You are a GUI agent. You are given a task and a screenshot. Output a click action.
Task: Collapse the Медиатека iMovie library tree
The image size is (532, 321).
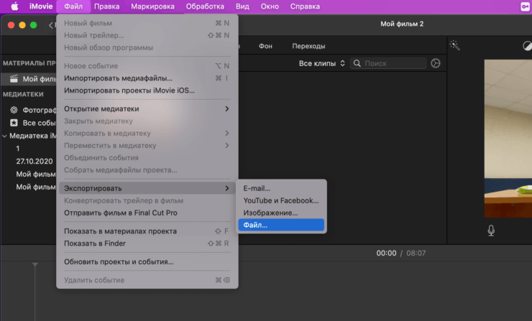4,136
